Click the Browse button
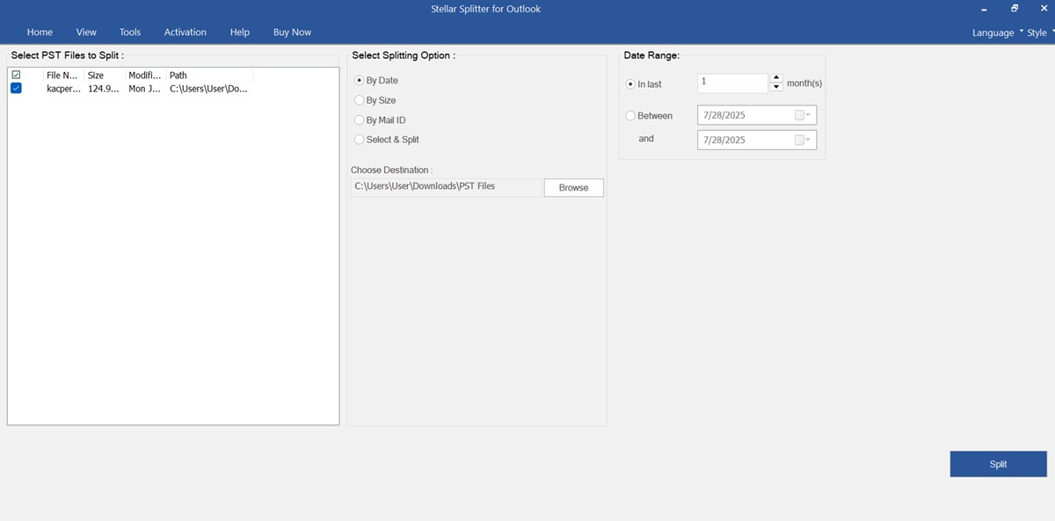1055x521 pixels. pyautogui.click(x=573, y=188)
